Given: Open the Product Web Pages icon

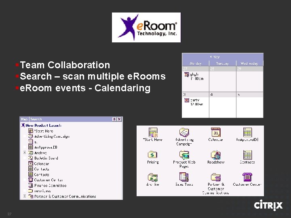Looking at the screenshot, I should [x=184, y=155].
